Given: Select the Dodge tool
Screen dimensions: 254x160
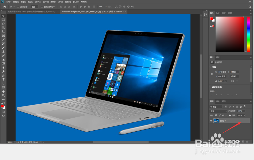Looking at the screenshot, I should pyautogui.click(x=3, y=72).
